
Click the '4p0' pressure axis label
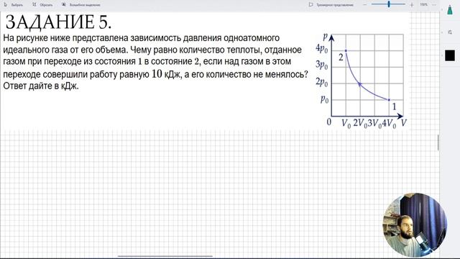click(321, 48)
